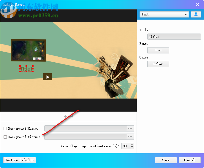Save the menu edits

[x=166, y=160]
